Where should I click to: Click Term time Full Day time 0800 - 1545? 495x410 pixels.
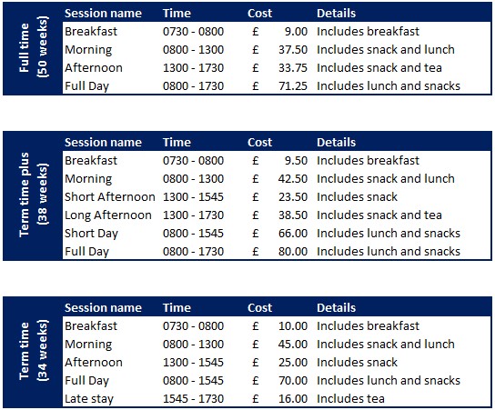click(x=193, y=380)
